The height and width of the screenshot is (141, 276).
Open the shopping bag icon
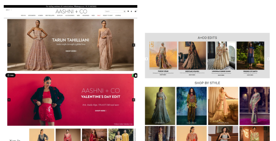[135, 11]
